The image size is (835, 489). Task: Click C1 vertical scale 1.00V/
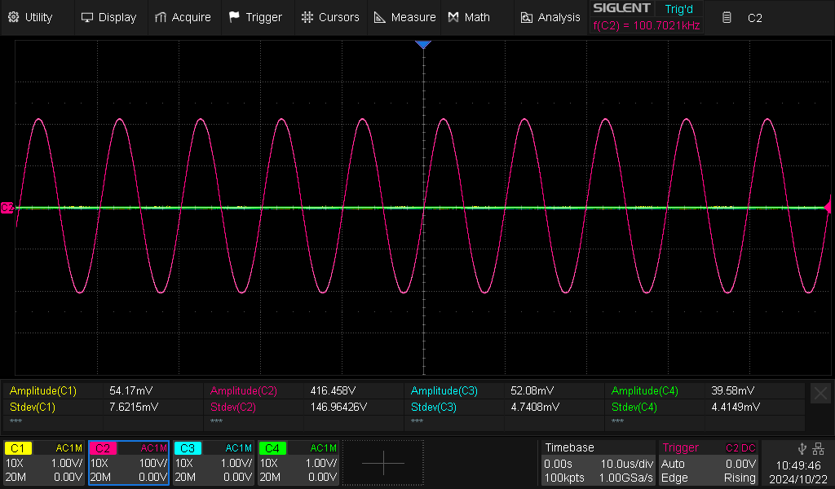pyautogui.click(x=67, y=463)
